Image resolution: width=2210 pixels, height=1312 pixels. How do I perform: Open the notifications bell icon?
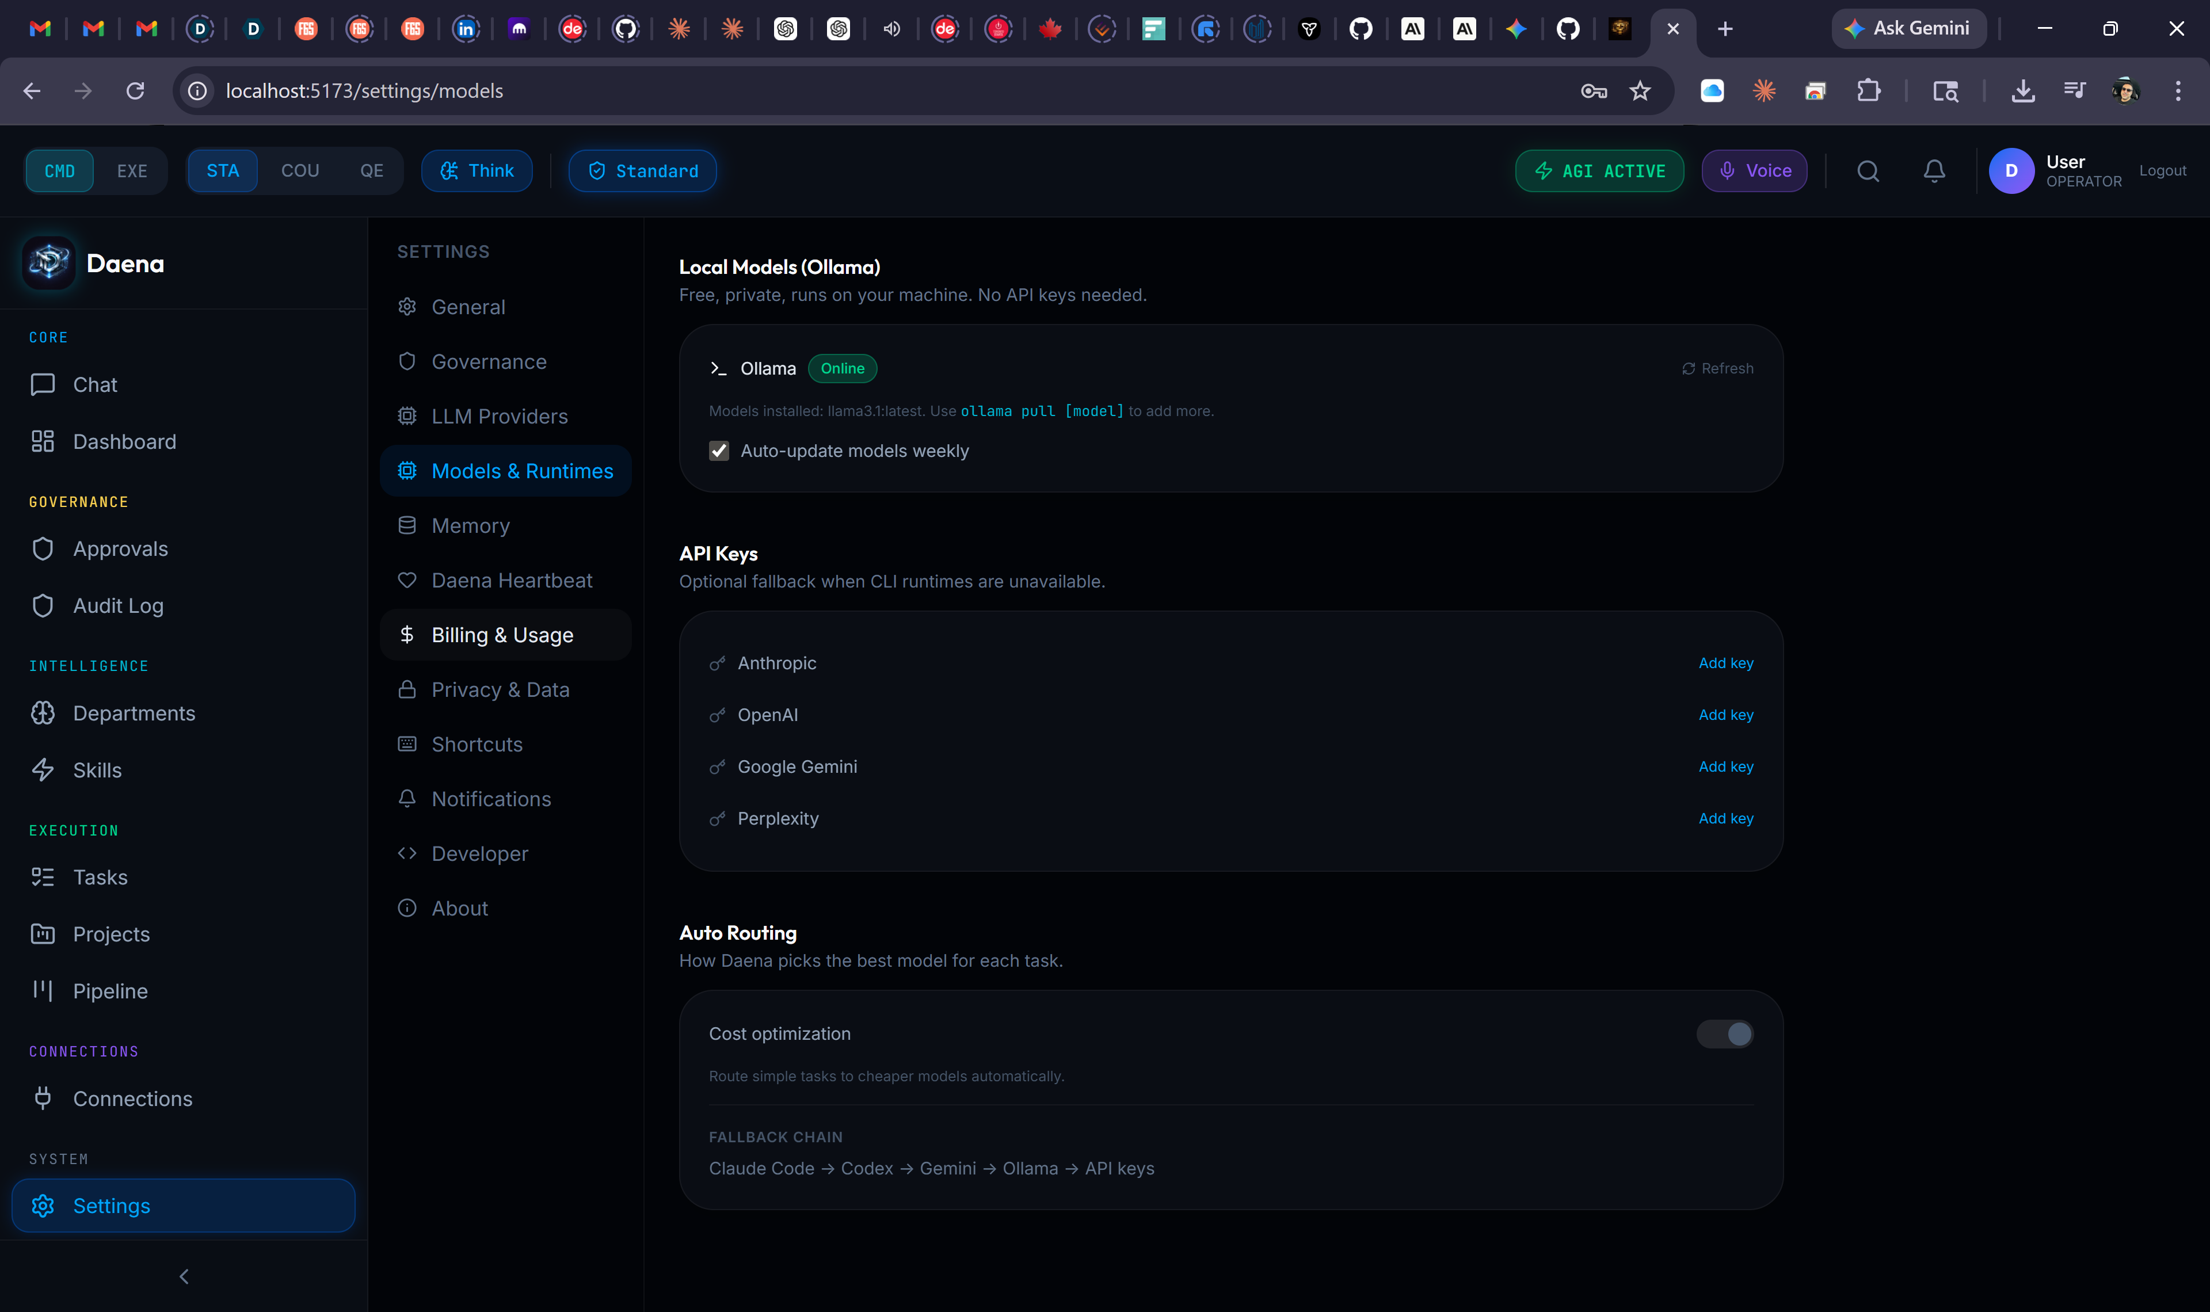pos(1933,171)
